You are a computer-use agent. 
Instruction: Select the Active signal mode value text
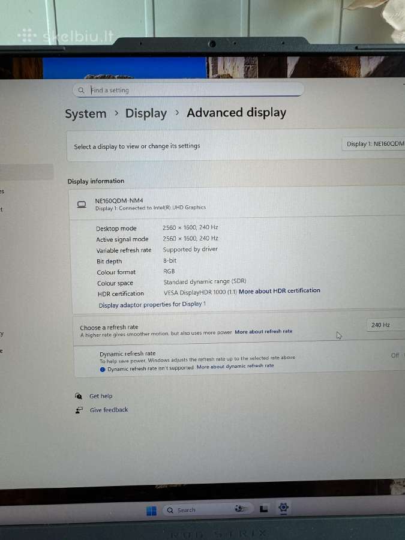click(190, 238)
